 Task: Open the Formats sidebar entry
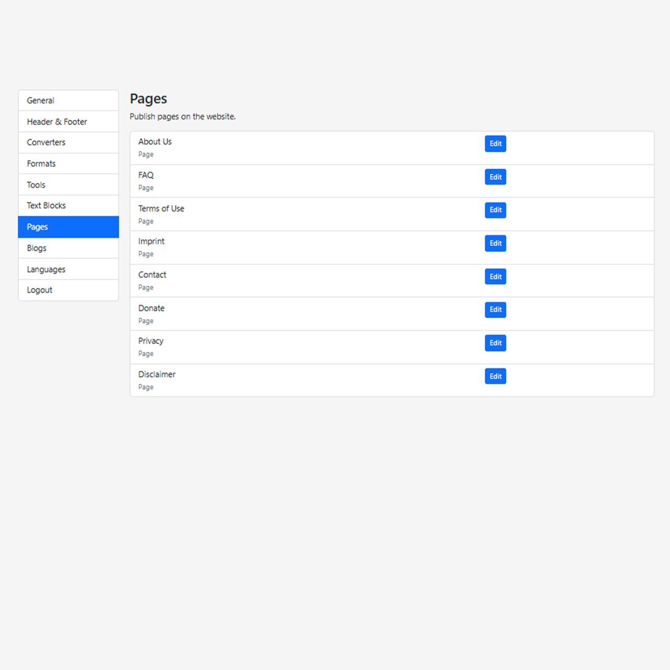pos(69,164)
